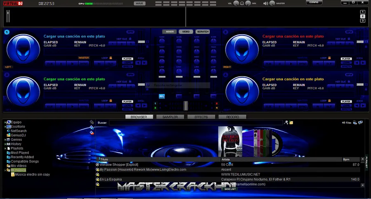Viewport: 371px width, 199px height.
Task: Click the alien turntable disc on deck 4
Action: (242, 91)
